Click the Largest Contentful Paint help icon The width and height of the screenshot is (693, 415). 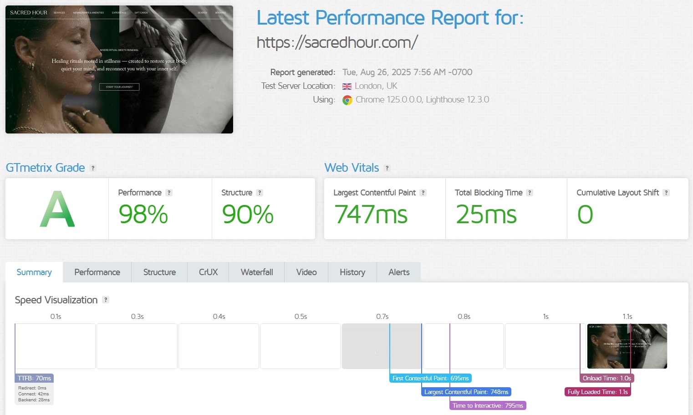[423, 193]
